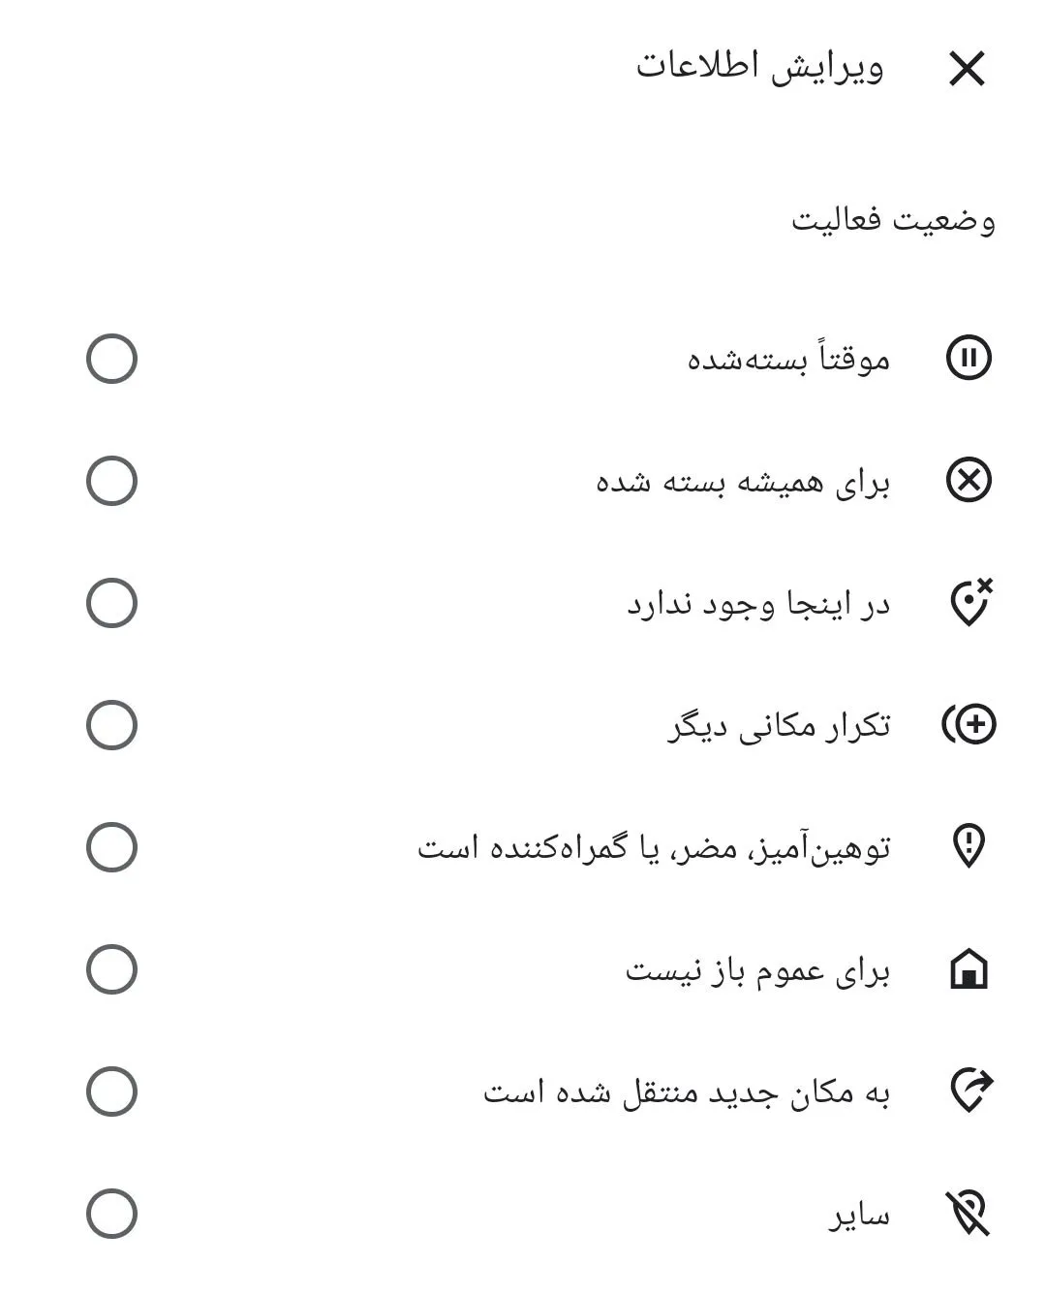
Task: Click the permanently closed X-circle icon
Action: click(x=968, y=481)
